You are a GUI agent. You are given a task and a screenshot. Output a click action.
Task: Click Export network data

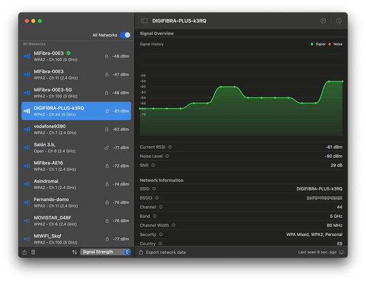[x=165, y=252]
